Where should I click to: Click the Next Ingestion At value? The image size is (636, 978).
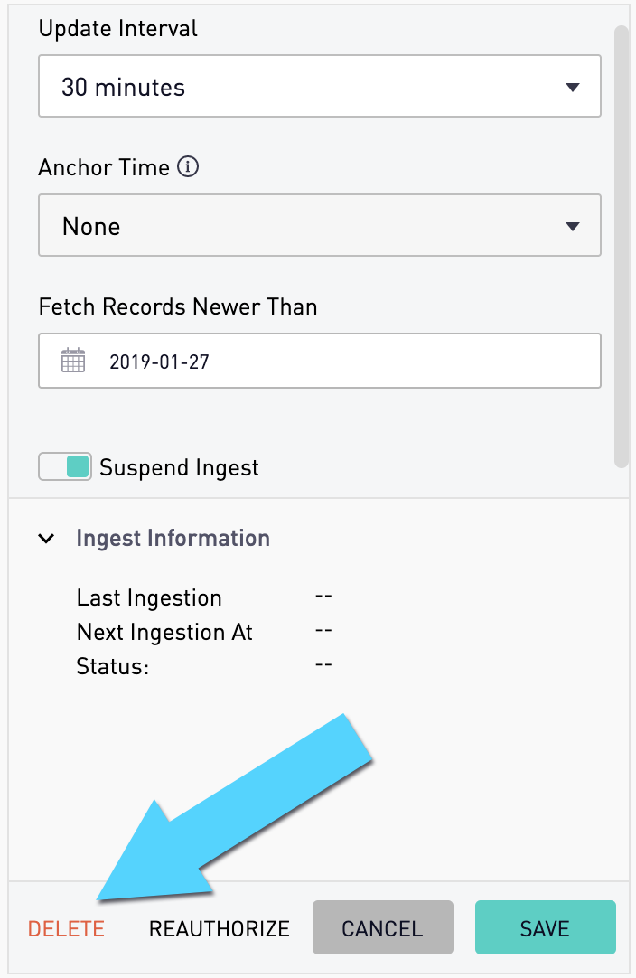(x=323, y=631)
